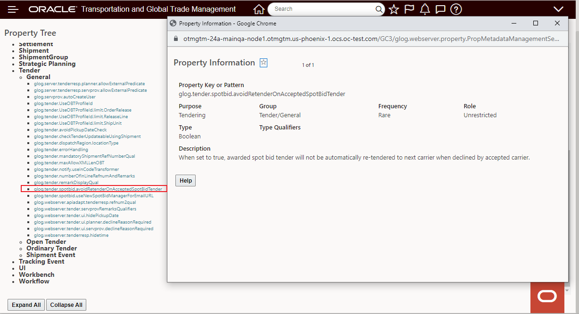Open glog.webserver.apiadapt.tenderresp.refnum2qual link
The image size is (579, 314).
point(85,202)
